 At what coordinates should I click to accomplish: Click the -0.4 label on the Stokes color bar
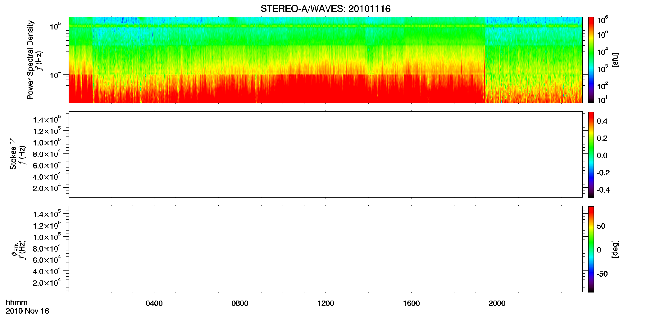pos(603,190)
